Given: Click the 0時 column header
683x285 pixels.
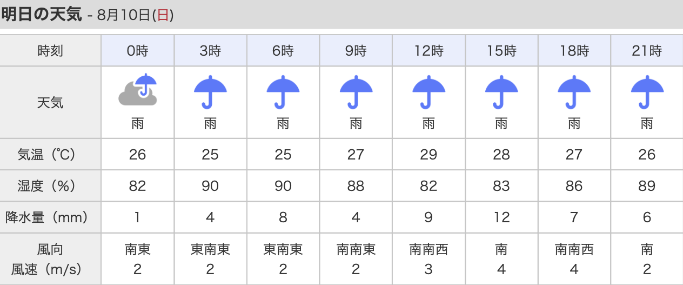Looking at the screenshot, I should coord(138,51).
